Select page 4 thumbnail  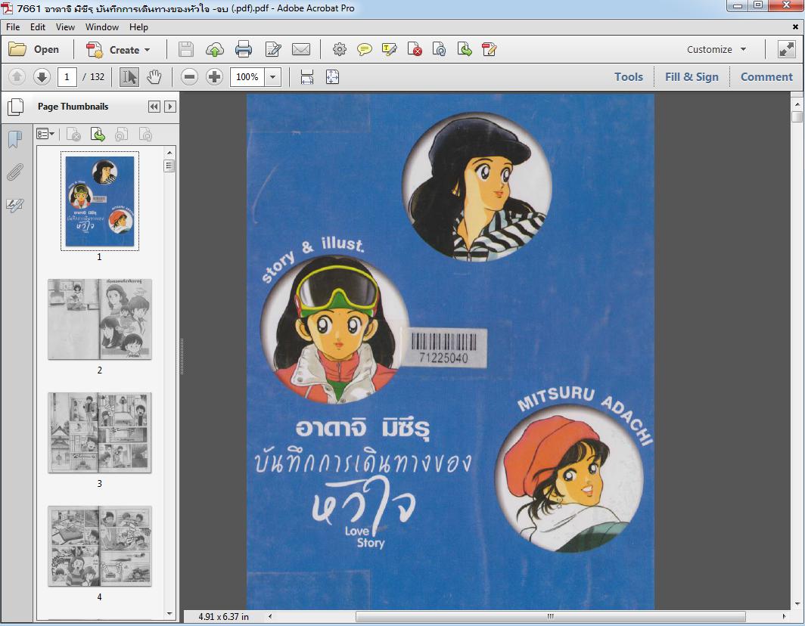(x=100, y=546)
